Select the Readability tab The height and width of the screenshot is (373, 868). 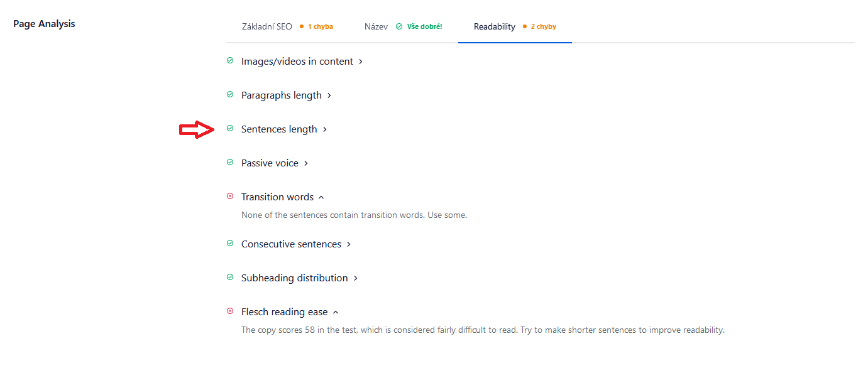pyautogui.click(x=515, y=27)
